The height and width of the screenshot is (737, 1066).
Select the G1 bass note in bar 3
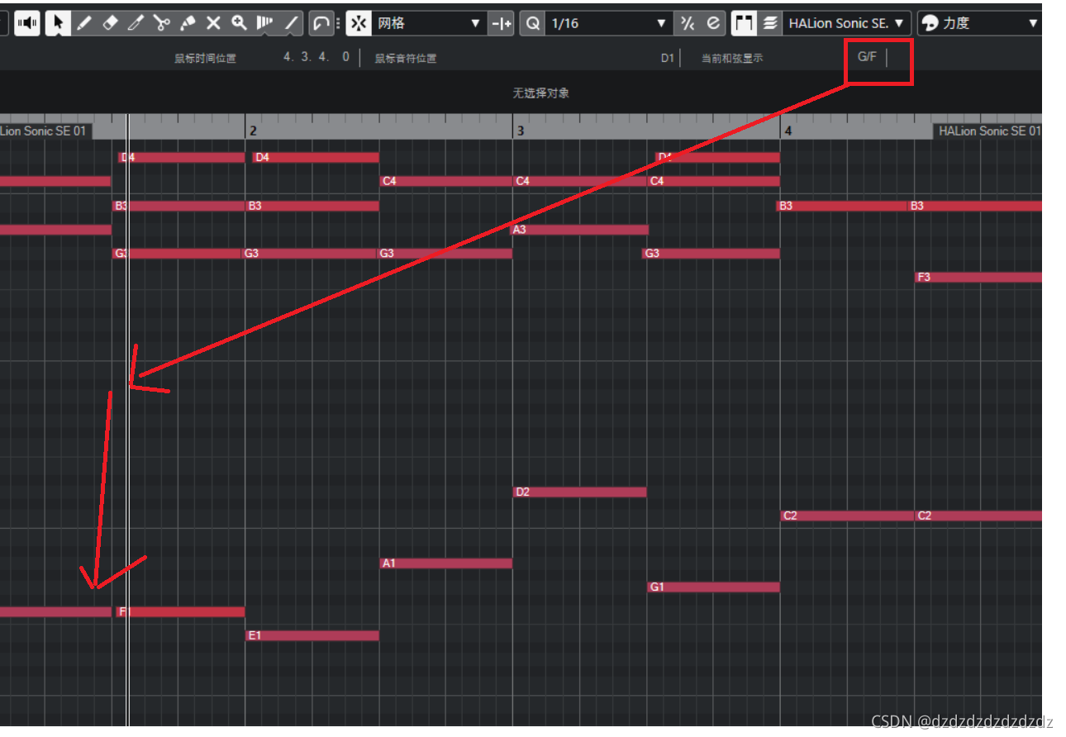[x=714, y=587]
